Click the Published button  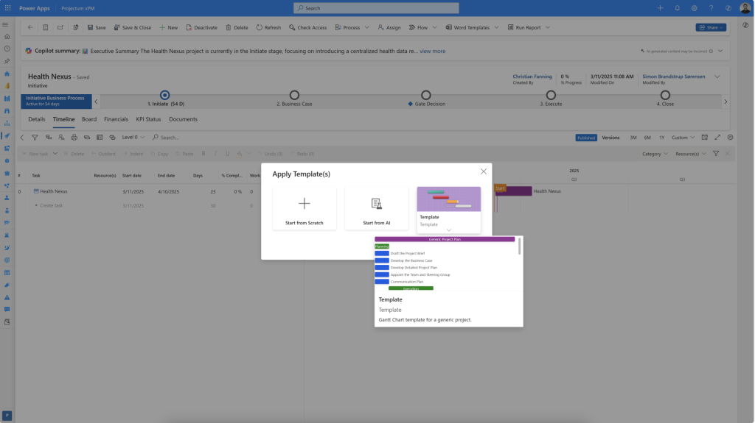(586, 138)
